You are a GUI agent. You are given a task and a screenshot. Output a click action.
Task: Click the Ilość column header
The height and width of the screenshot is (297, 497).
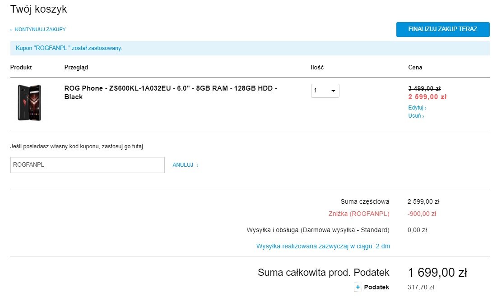pyautogui.click(x=317, y=67)
